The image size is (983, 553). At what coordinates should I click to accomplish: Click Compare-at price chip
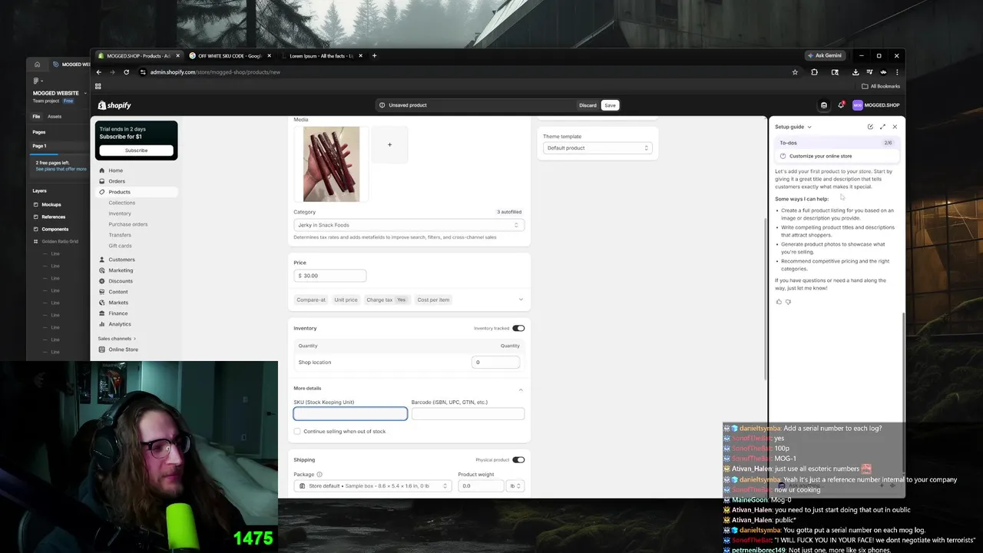pos(311,300)
